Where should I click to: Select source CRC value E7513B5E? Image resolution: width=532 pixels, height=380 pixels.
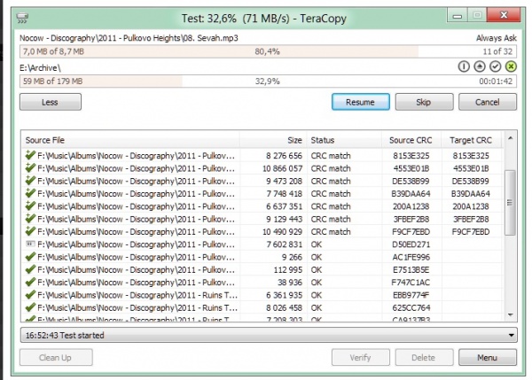411,270
